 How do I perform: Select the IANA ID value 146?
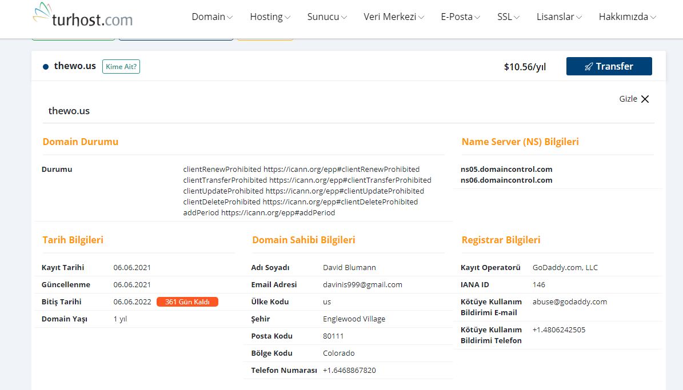[539, 285]
